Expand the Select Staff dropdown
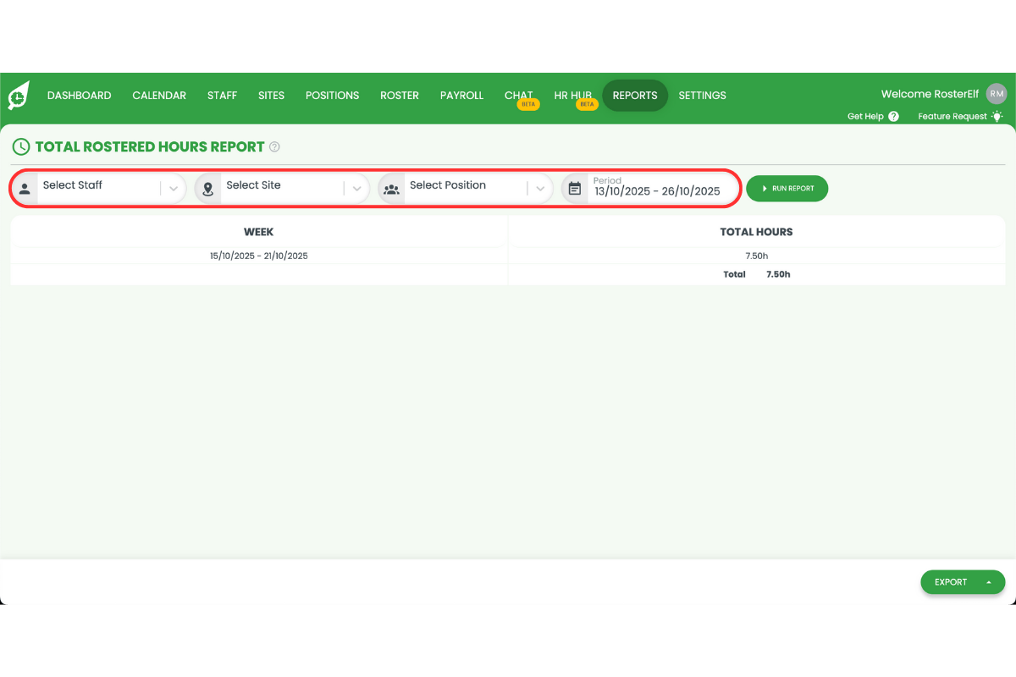Image resolution: width=1016 pixels, height=677 pixels. pos(174,187)
